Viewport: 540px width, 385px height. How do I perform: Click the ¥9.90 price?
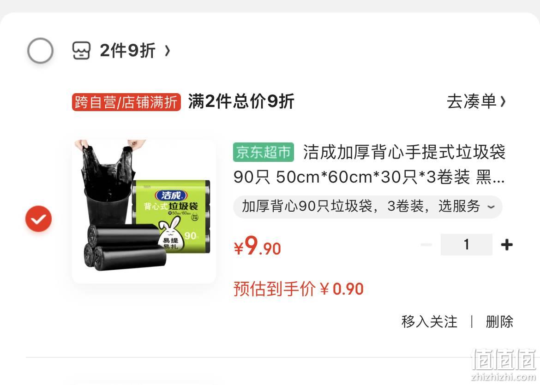[x=257, y=246]
